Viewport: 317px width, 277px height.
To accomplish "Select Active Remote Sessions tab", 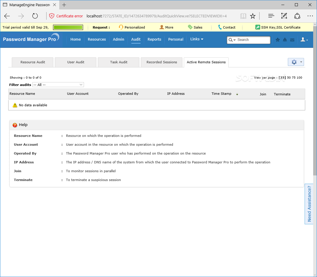I will pyautogui.click(x=206, y=62).
